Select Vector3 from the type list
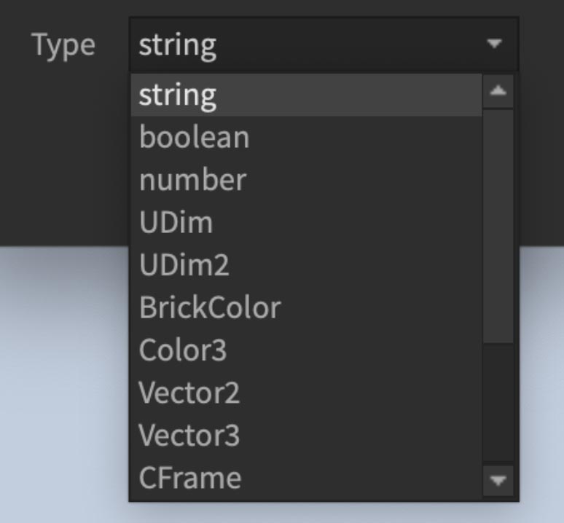 [x=307, y=435]
